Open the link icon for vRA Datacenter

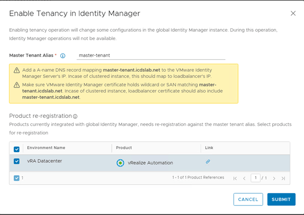pos(208,162)
